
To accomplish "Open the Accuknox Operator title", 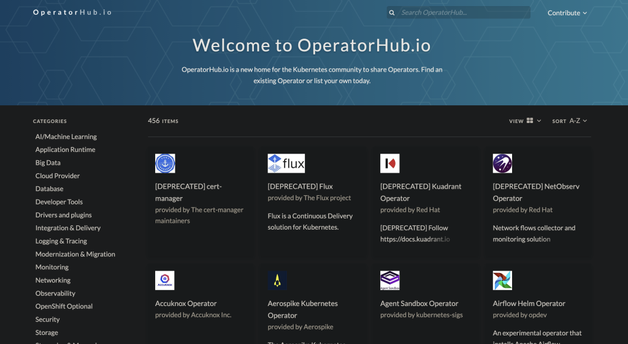I will [x=186, y=303].
